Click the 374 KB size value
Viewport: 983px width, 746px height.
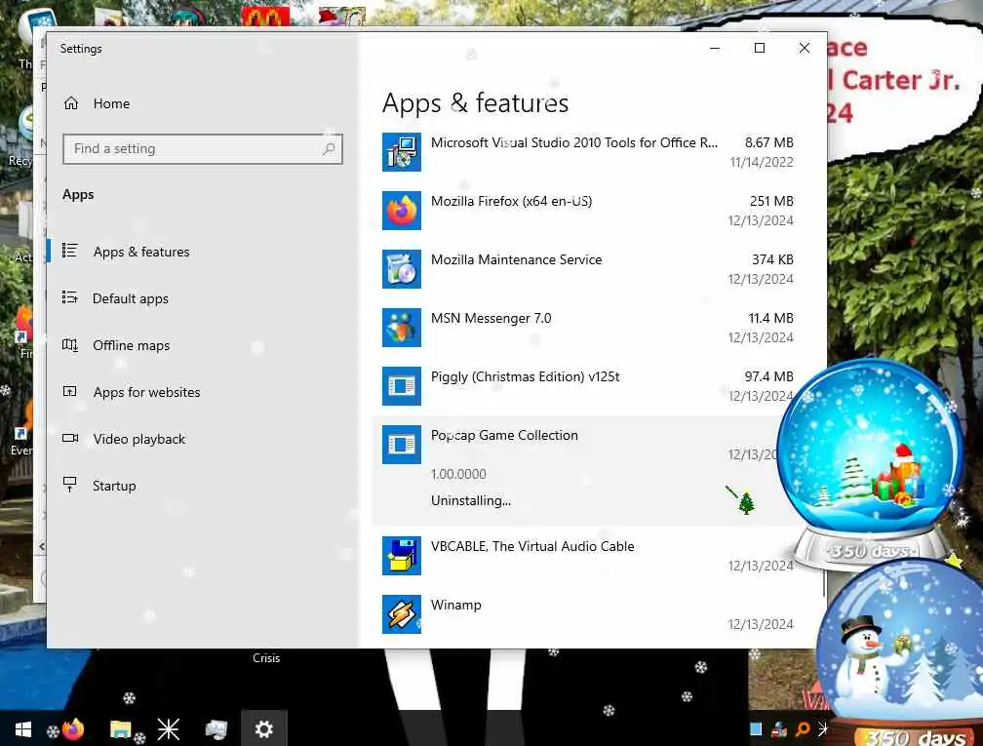tap(772, 259)
